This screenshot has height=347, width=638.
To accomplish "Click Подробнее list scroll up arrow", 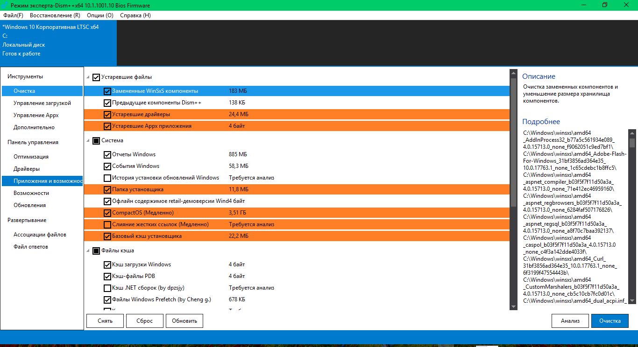I will [x=632, y=133].
